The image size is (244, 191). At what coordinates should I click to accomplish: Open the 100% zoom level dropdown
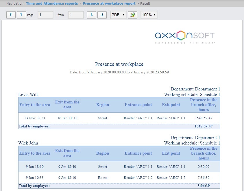tap(149, 15)
